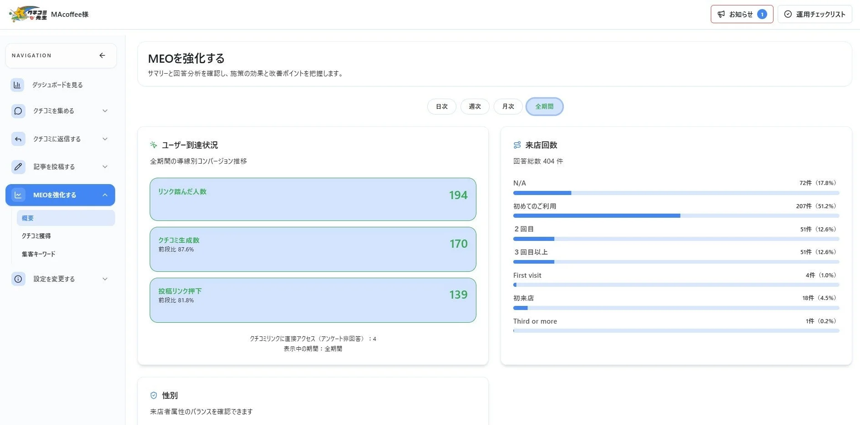Click the speech bubble icon for クチコミを集める
This screenshot has width=860, height=425.
(x=18, y=111)
